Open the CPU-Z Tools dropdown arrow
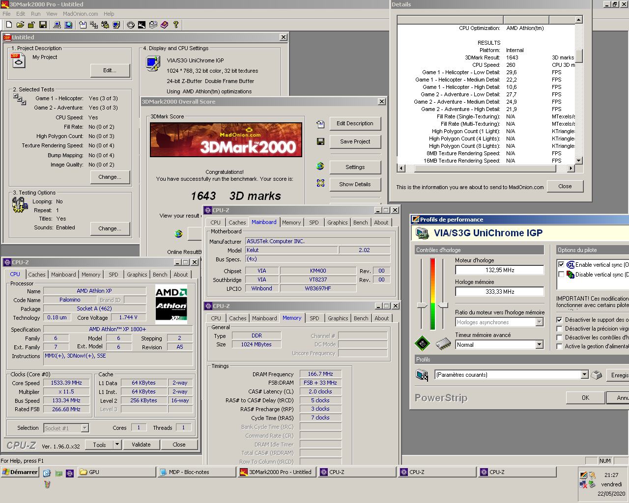Viewport: 629px width, 503px height. pos(117,445)
